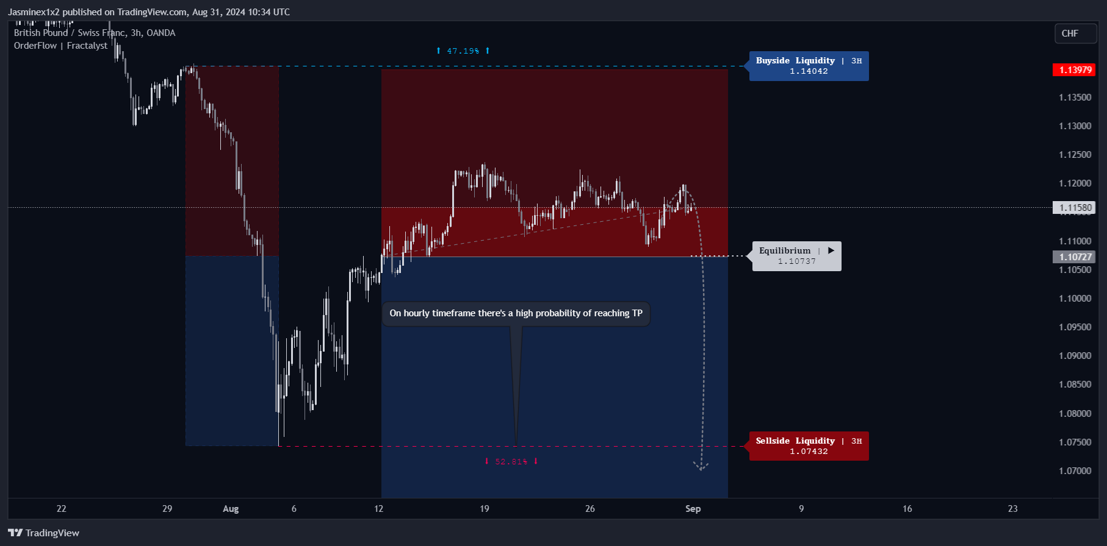Click the 1.13500 price axis label

point(1075,97)
